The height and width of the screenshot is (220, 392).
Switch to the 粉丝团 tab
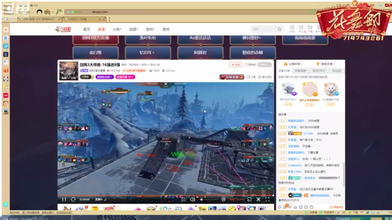coord(337,71)
